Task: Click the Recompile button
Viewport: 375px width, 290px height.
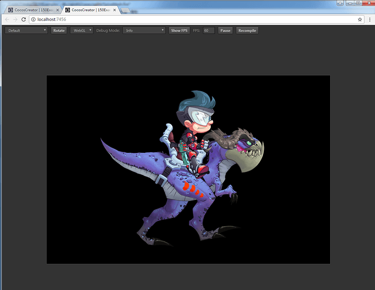Action: [247, 30]
